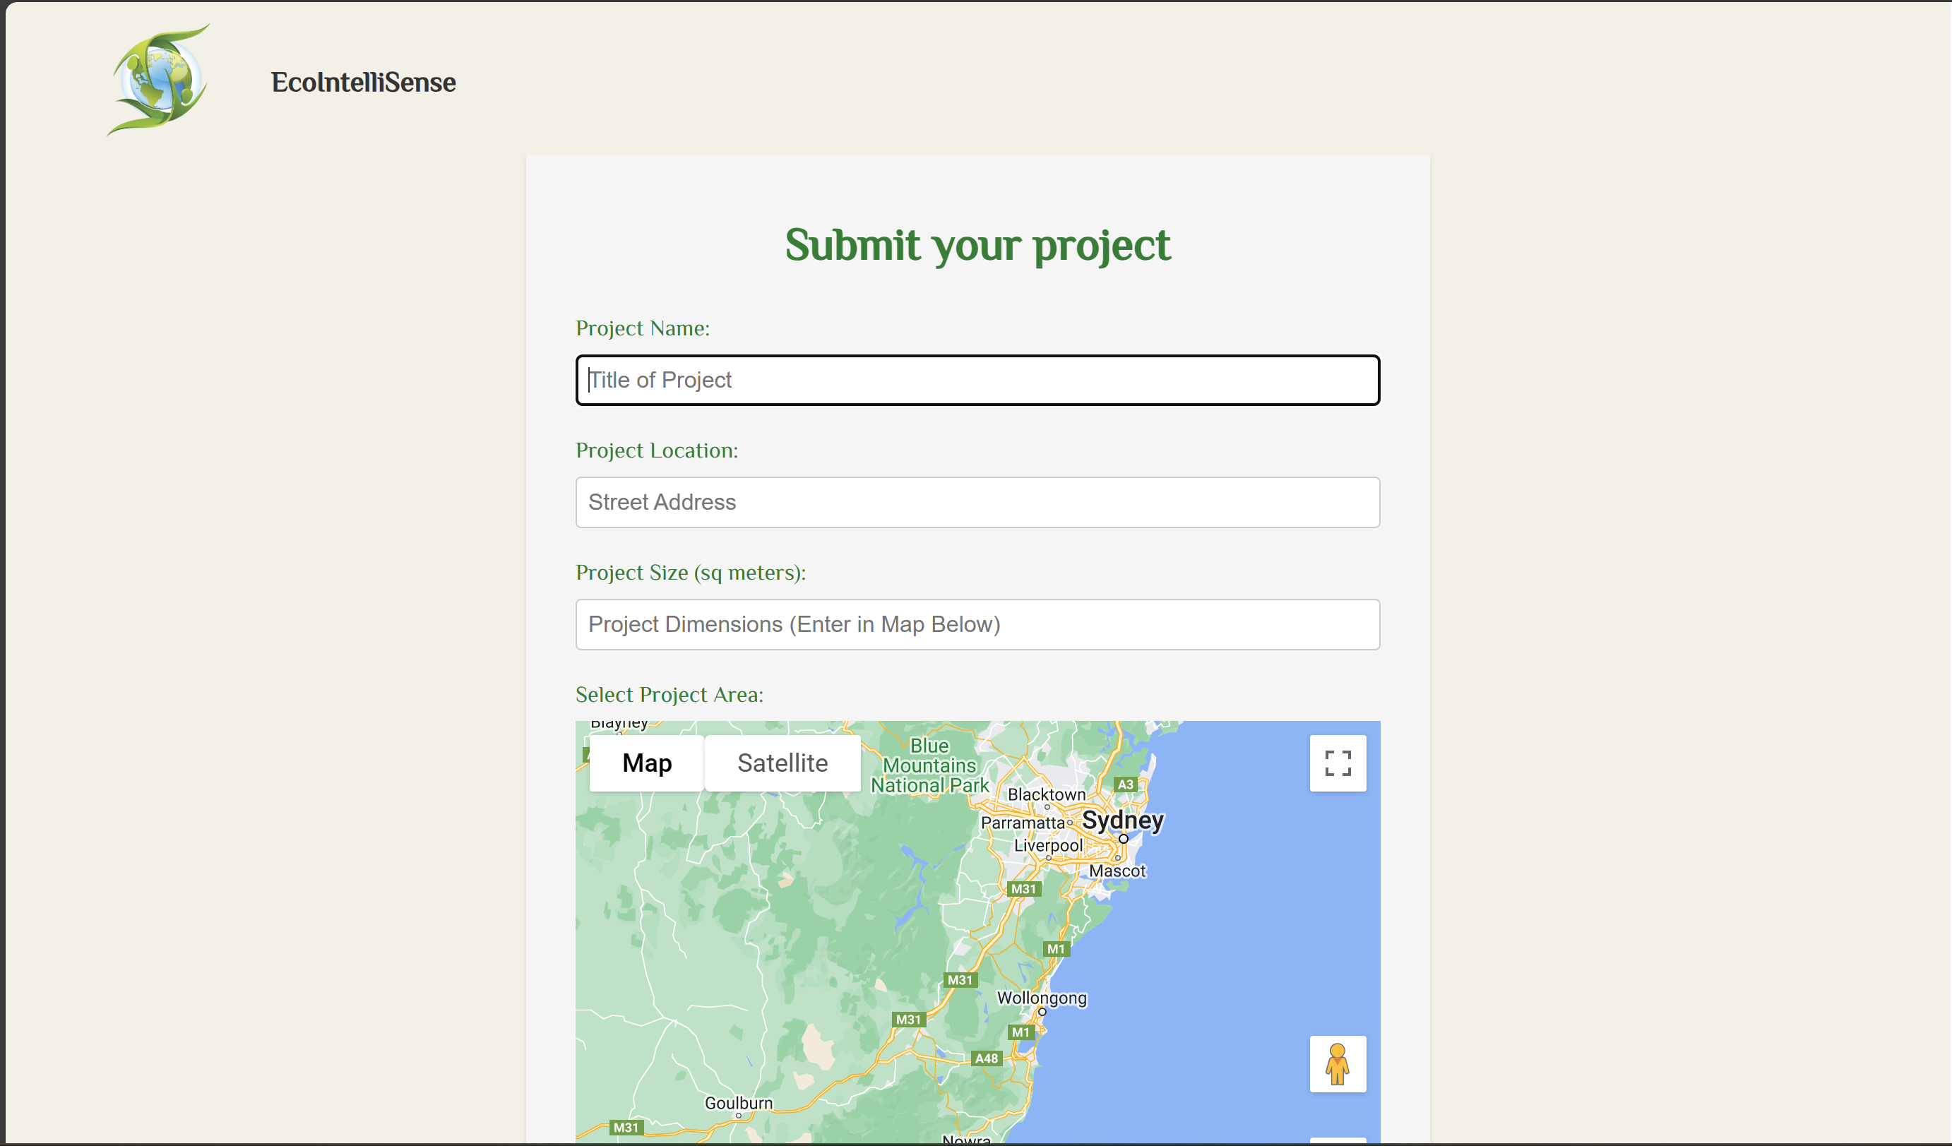
Task: Click the Street View pegman icon
Action: [1337, 1063]
